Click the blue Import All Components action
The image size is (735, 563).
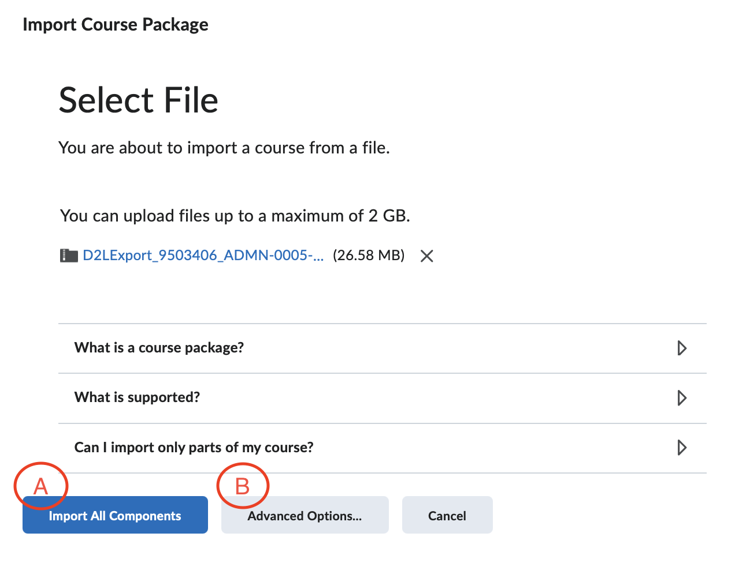(115, 515)
